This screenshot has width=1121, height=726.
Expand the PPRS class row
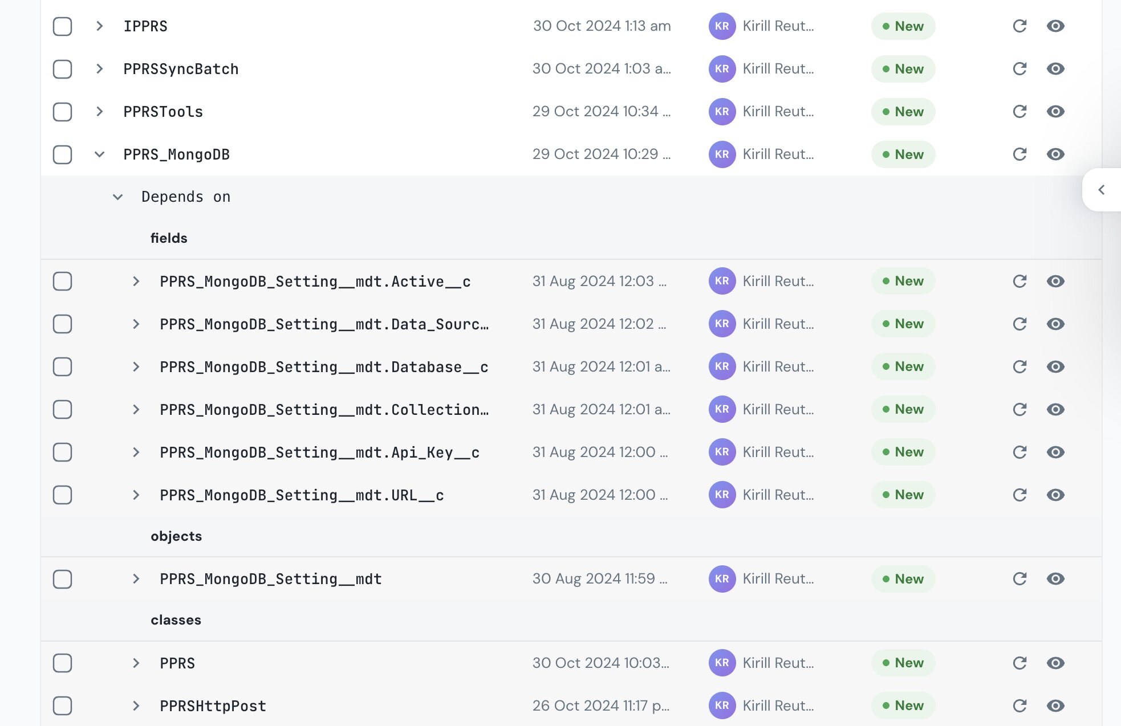click(136, 663)
